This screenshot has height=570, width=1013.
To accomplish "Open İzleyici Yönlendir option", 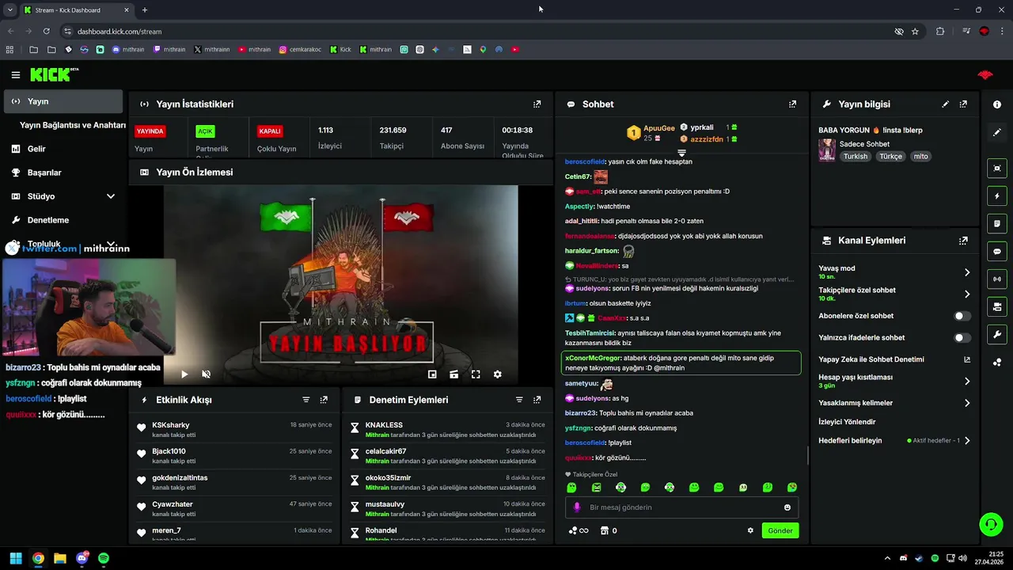I will [x=847, y=422].
